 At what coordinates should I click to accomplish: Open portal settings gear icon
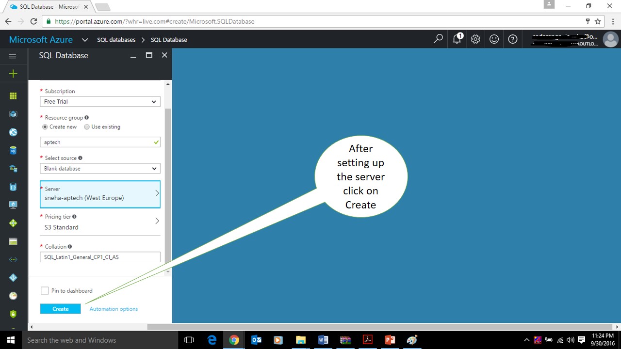click(x=475, y=39)
